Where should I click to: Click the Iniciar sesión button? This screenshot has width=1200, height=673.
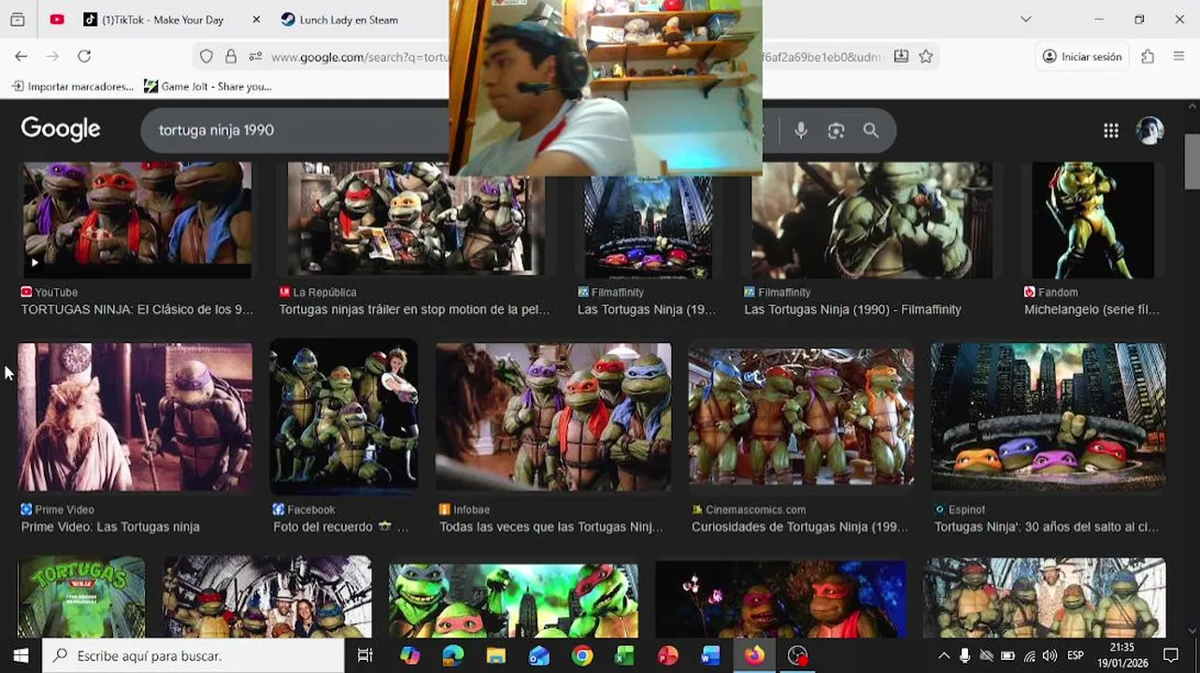(x=1081, y=57)
